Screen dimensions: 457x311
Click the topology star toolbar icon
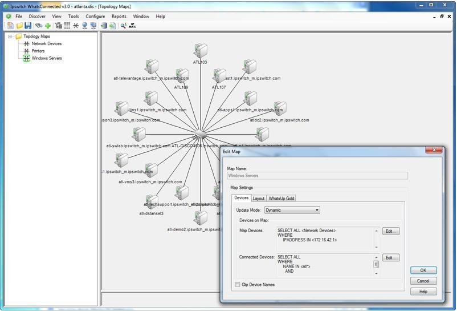(x=76, y=26)
